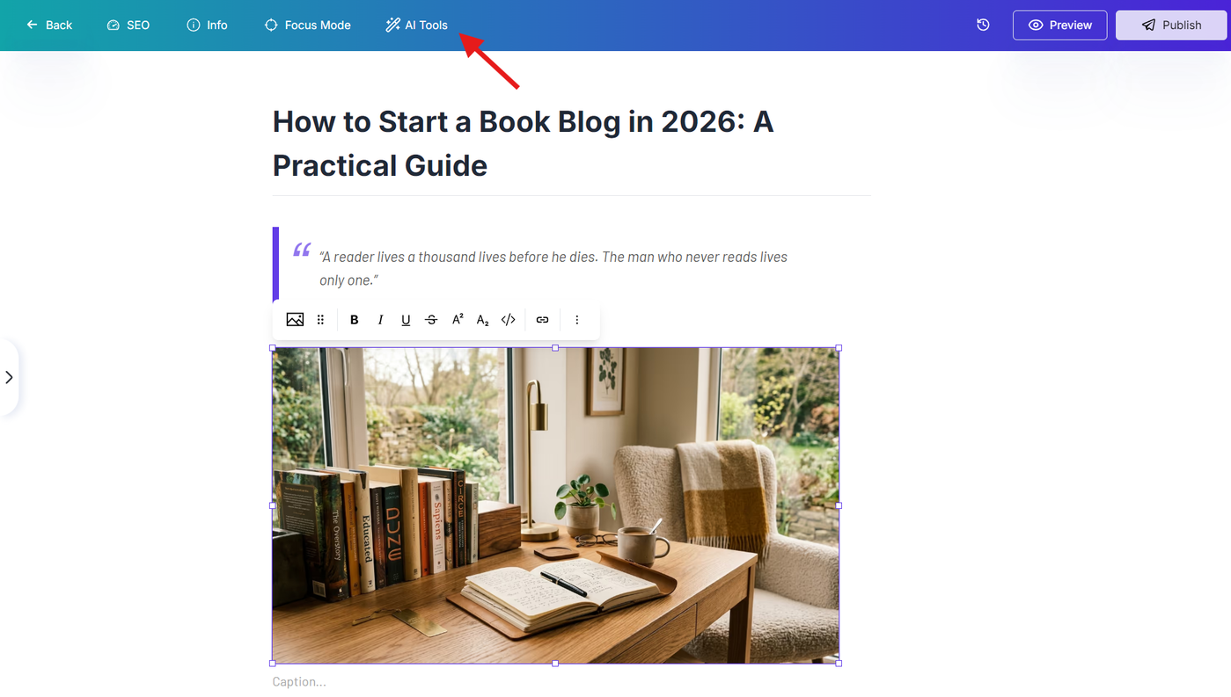The height and width of the screenshot is (697, 1231).
Task: Apply strikethrough formatting
Action: [431, 320]
